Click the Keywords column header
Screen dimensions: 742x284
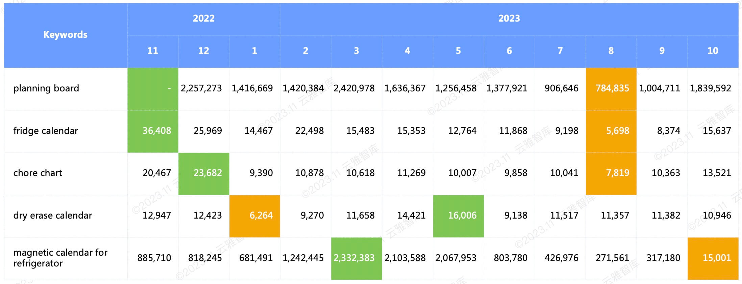[65, 35]
